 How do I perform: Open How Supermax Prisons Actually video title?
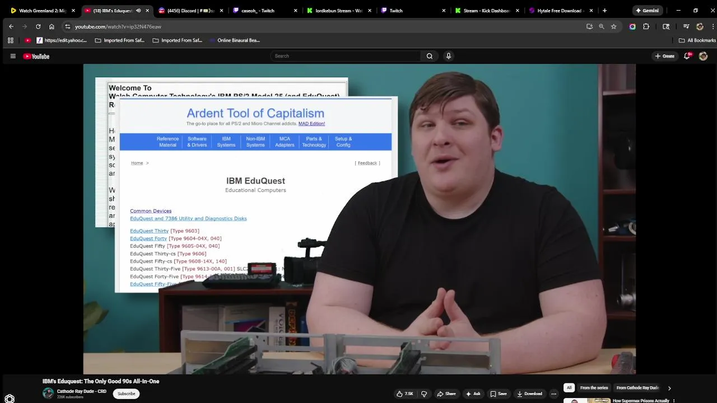coord(641,401)
